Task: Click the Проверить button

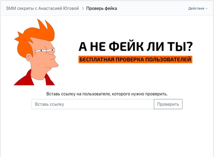Action: pyautogui.click(x=168, y=104)
